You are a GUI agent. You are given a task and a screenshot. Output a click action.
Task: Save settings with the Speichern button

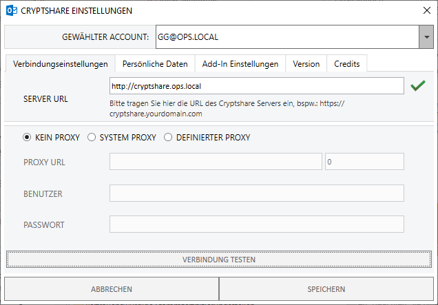pyautogui.click(x=326, y=289)
